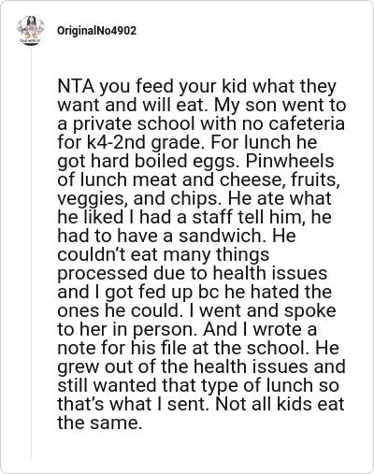Click the words "veggies, and chips"

pyautogui.click(x=137, y=198)
